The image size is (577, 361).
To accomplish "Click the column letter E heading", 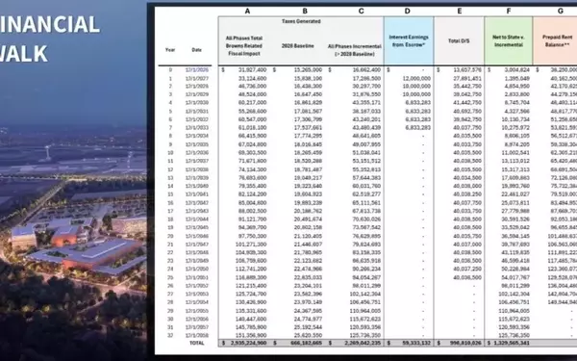I will 460,11.
